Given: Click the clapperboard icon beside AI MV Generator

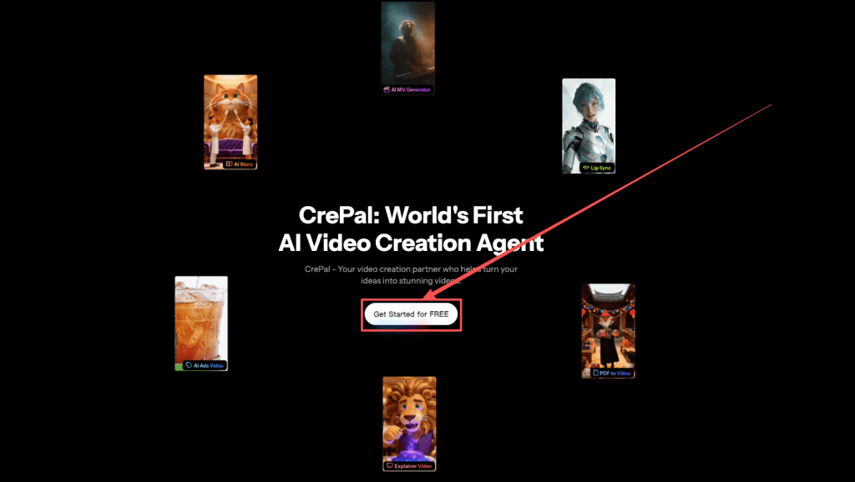Looking at the screenshot, I should (387, 89).
